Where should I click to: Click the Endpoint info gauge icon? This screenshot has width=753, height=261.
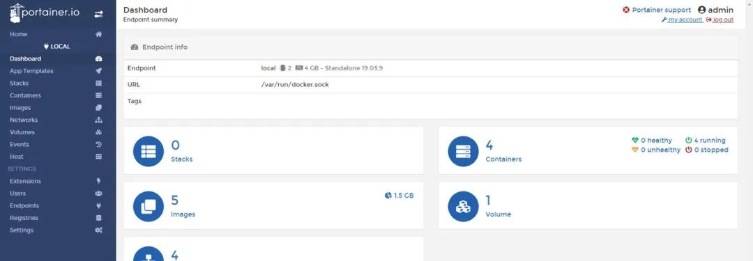[x=135, y=47]
